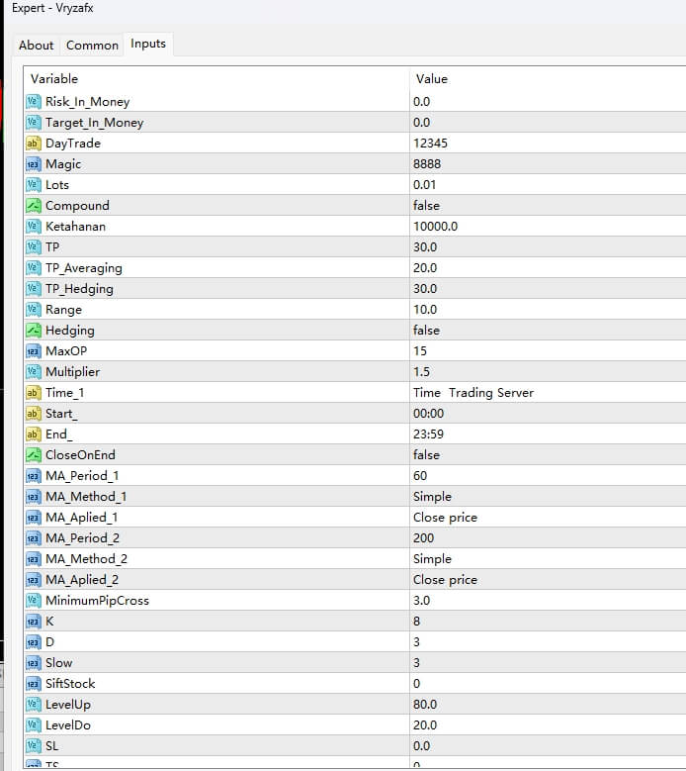This screenshot has width=686, height=771.
Task: Click the End_ value 23:59
Action: tap(428, 434)
